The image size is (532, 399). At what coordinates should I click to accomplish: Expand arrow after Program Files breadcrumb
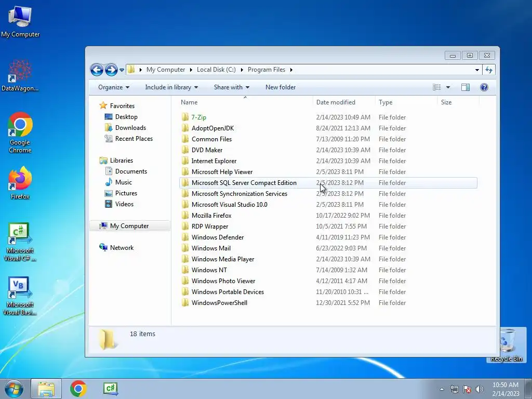coord(291,70)
